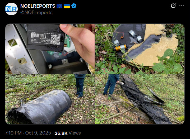Click the blue verified checkmark badge
The height and width of the screenshot is (139, 190).
coord(74,6)
